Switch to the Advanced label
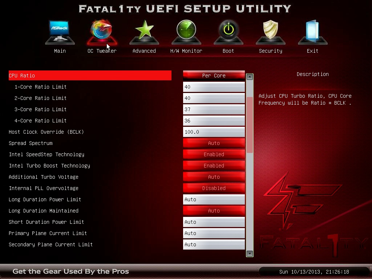The image size is (372, 279). tap(144, 51)
